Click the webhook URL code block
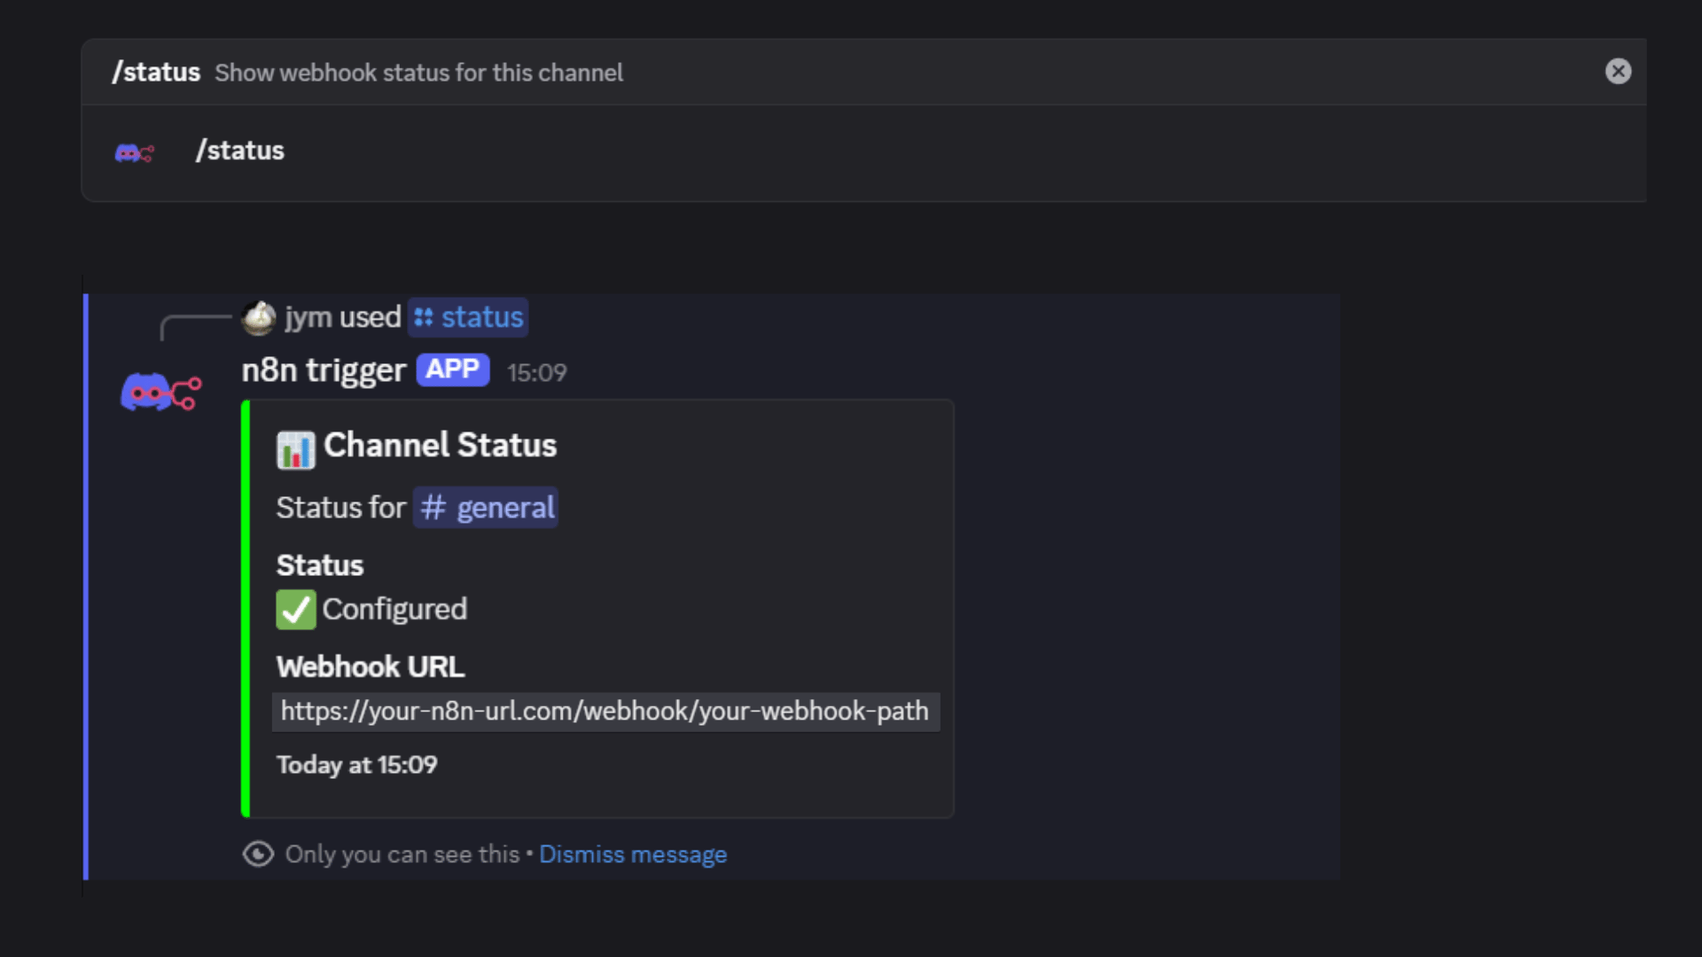The width and height of the screenshot is (1702, 957). coord(605,712)
